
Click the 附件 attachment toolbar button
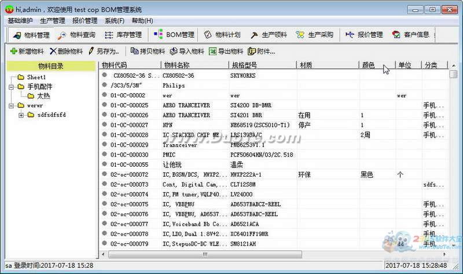pos(262,51)
